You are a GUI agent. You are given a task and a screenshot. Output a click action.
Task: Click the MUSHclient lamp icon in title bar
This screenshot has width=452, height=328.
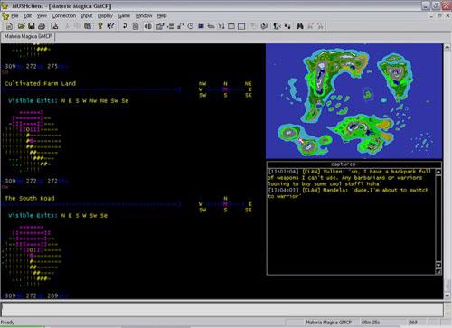click(5, 5)
